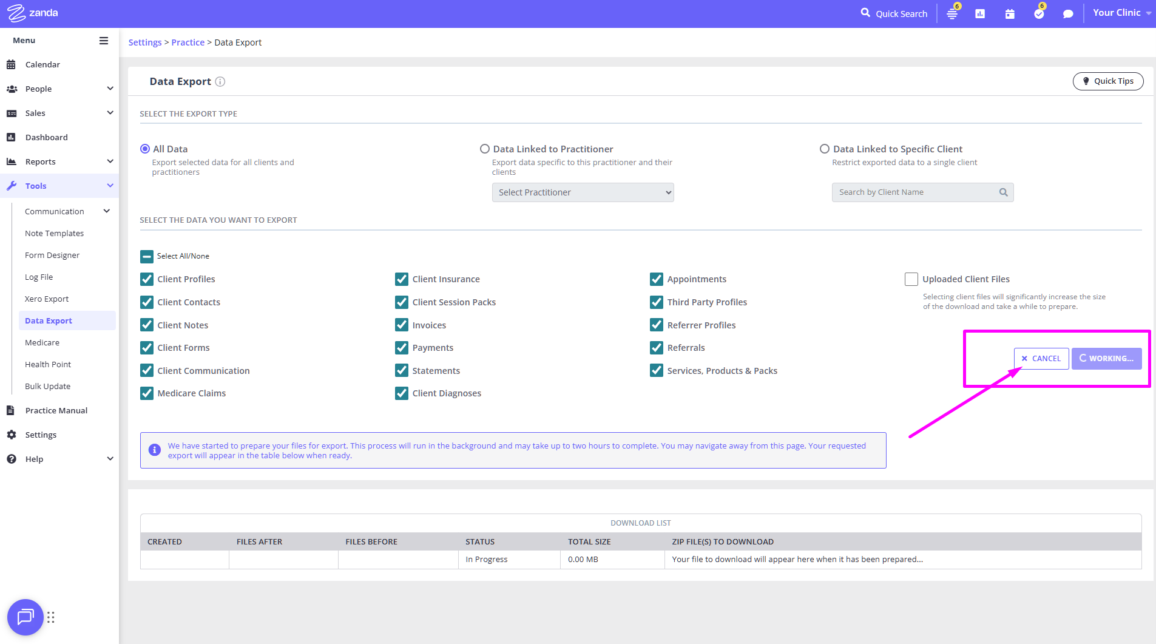Click the waitlist stacked-lines icon in header

point(952,14)
